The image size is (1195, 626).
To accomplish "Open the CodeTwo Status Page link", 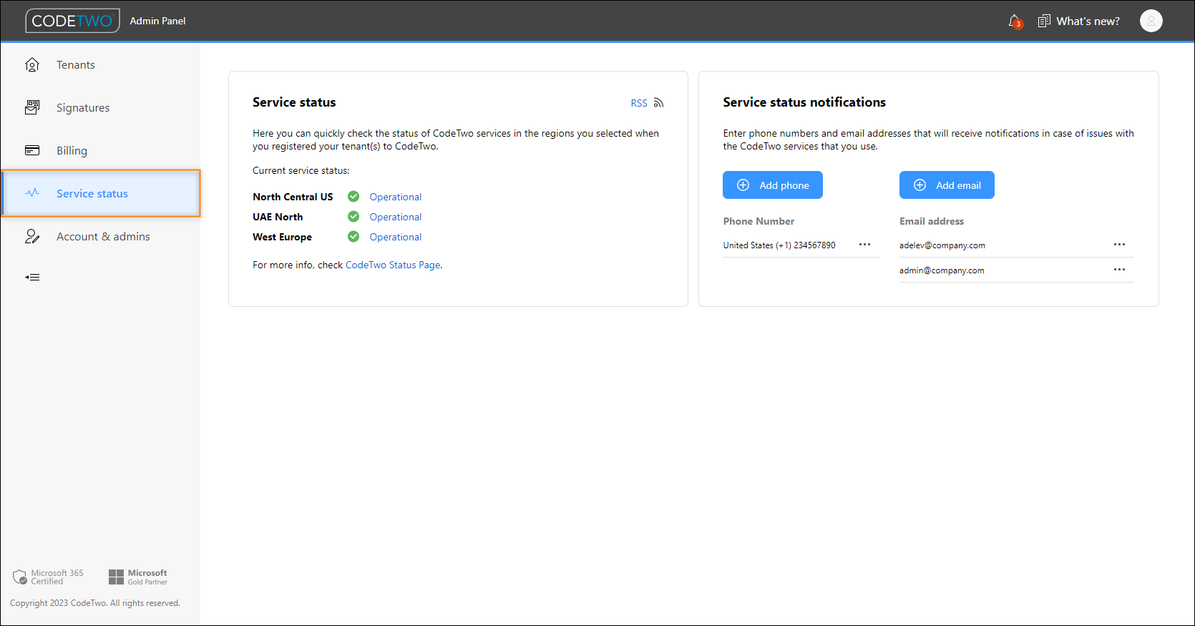I will pyautogui.click(x=393, y=265).
